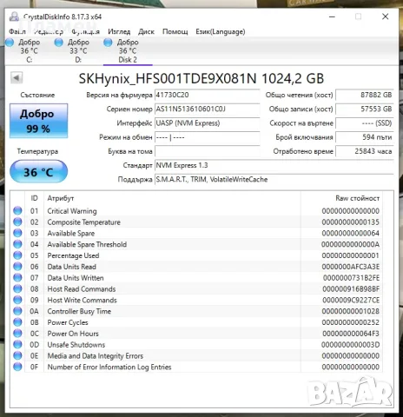This screenshot has height=417, width=403.
Task: Click the previous disk arrow button
Action: coord(17,77)
